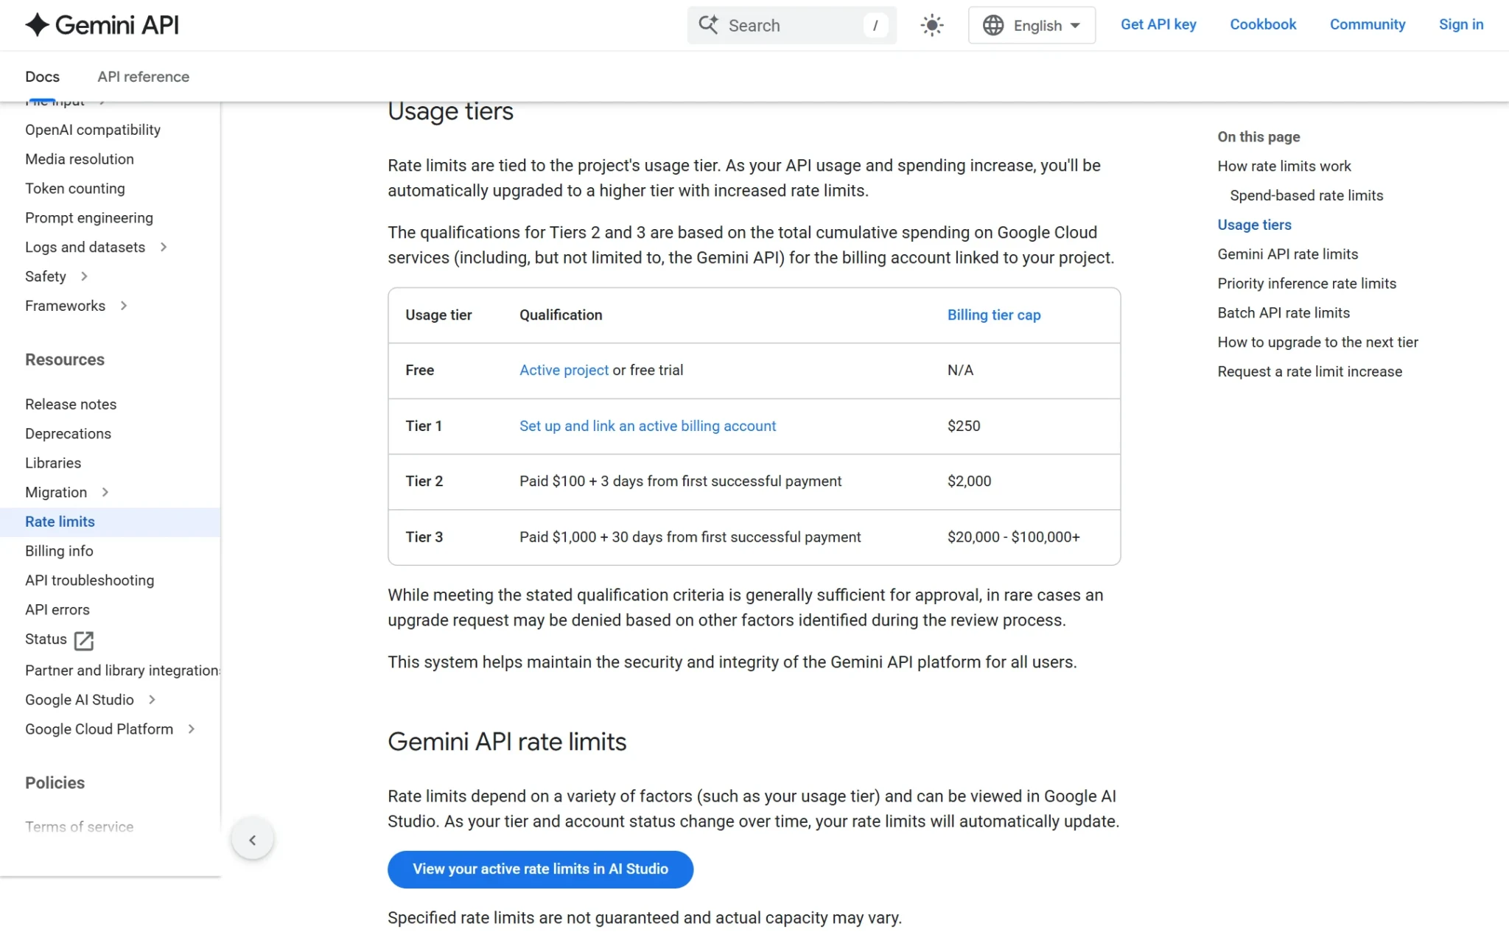Click View your active rate limits in AI Studio
1509x943 pixels.
(x=540, y=869)
